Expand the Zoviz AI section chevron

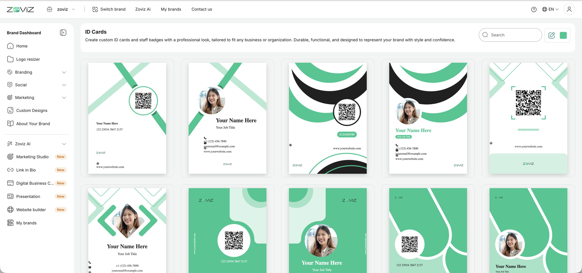pos(64,144)
